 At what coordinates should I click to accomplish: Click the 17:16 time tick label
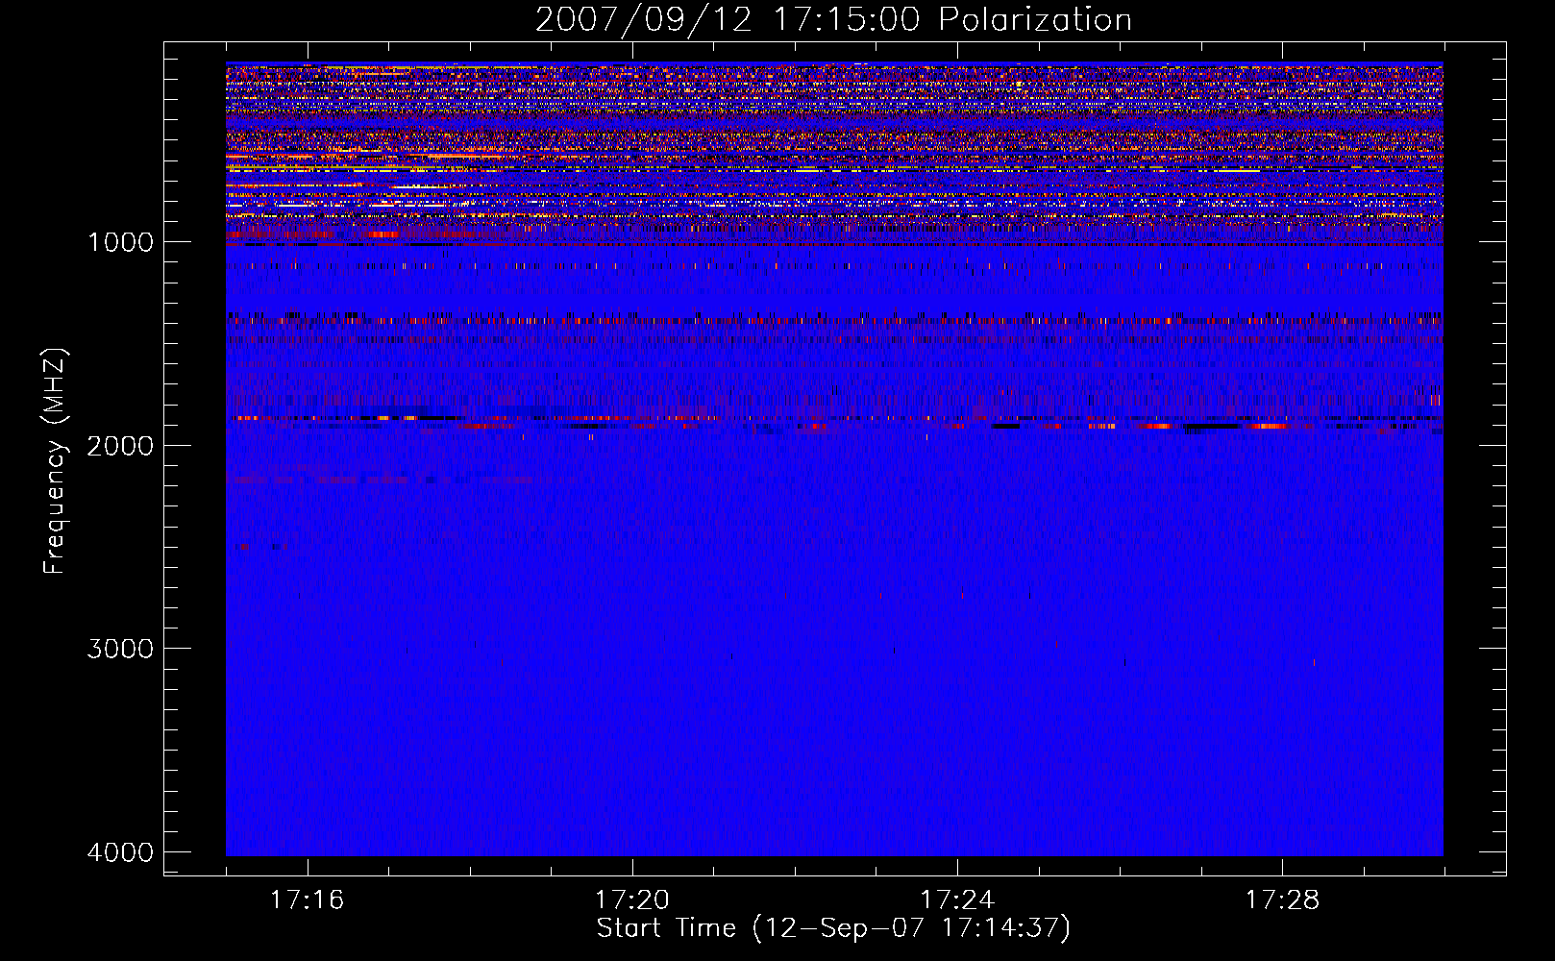[x=308, y=900]
